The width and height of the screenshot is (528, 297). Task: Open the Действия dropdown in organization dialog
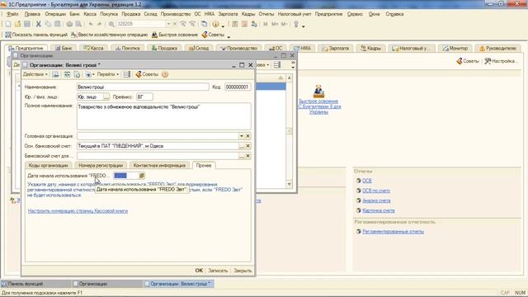(x=35, y=74)
